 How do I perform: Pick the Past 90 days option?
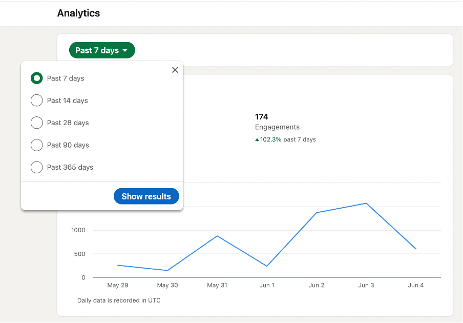36,145
